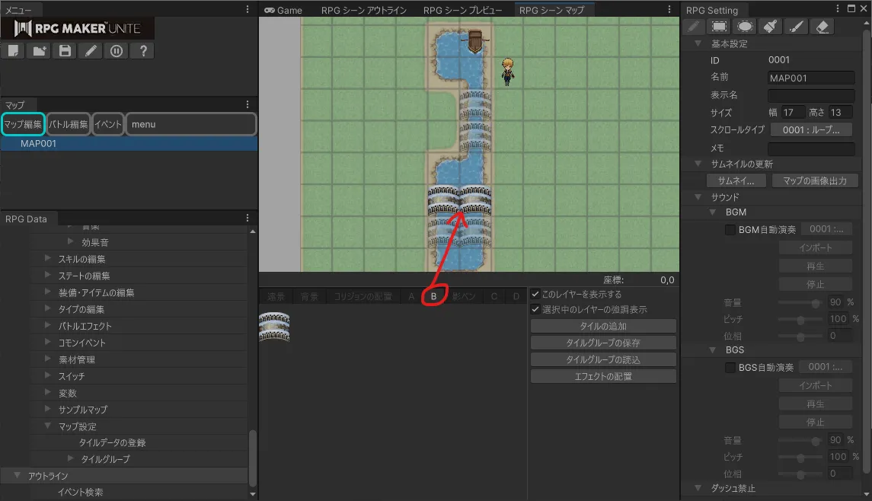The width and height of the screenshot is (872, 501).
Task: Switch to the RPG シーン プレビュー tab
Action: [x=462, y=11]
